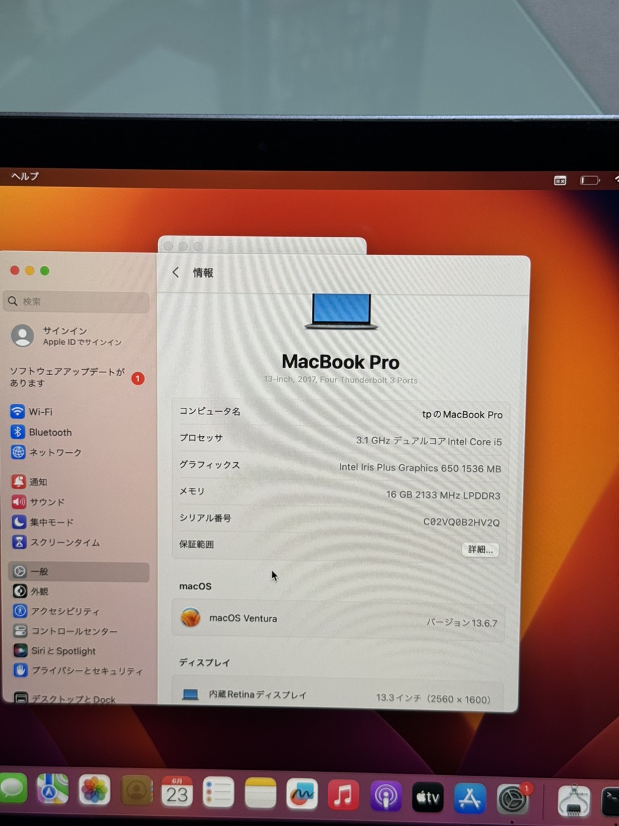
Task: Open コントロールセンター settings
Action: pyautogui.click(x=74, y=630)
